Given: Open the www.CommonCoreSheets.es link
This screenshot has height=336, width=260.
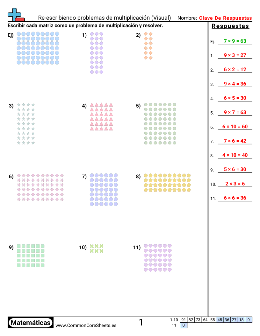Looking at the screenshot, I should tap(86, 325).
